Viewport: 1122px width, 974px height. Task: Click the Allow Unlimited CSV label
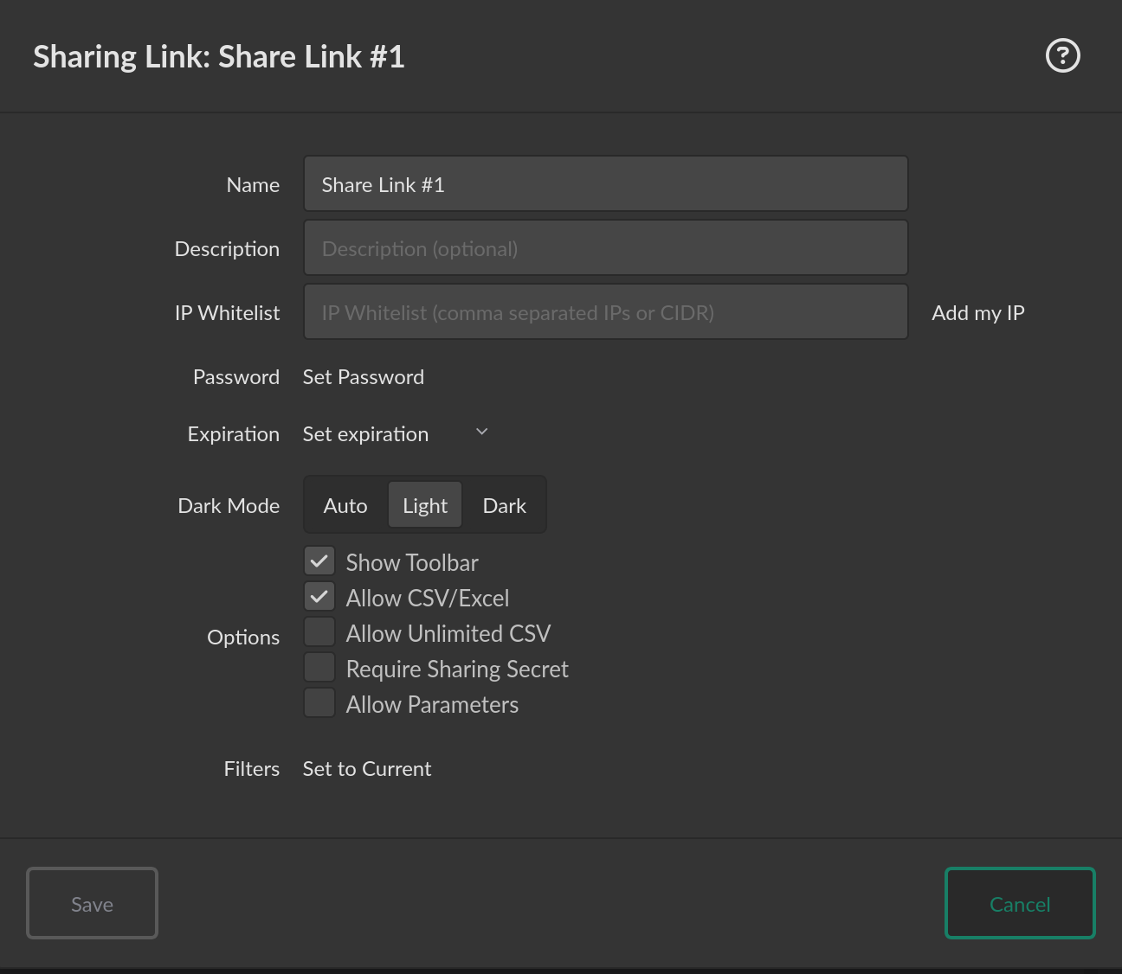coord(448,634)
